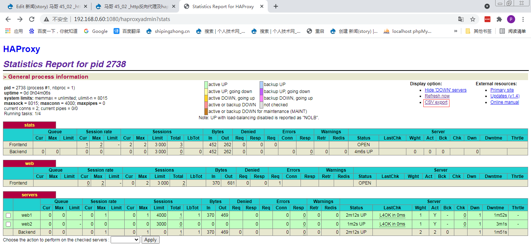Close the 马哥 45_02 _http反向代理 tab
Screen dimensions: 531x244
[174, 6]
